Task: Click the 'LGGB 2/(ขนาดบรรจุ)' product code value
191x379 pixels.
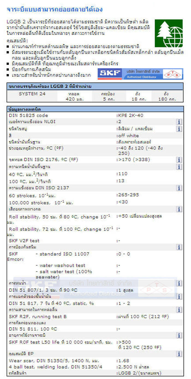Action: [x=139, y=373]
